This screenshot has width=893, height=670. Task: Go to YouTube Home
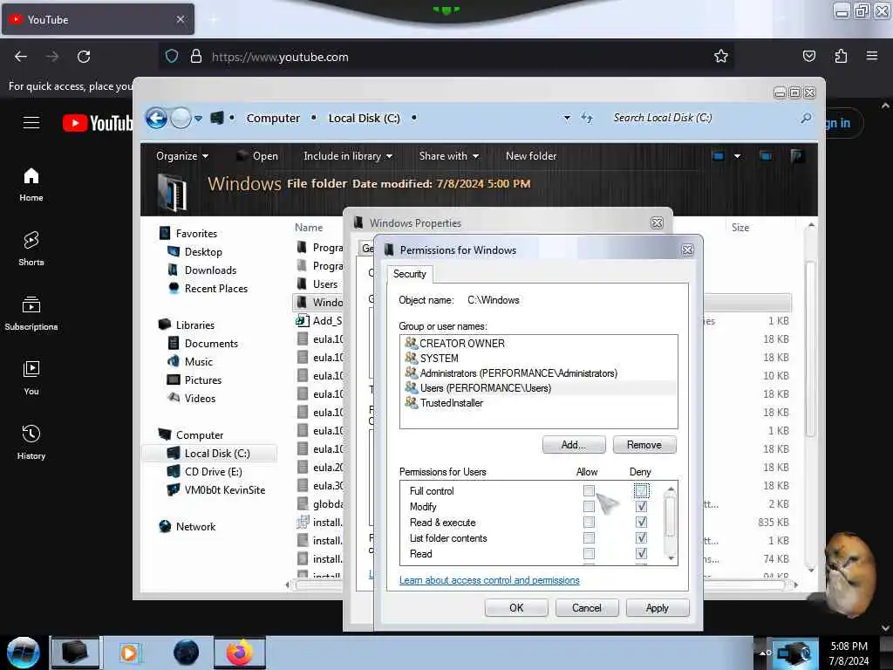[x=31, y=185]
